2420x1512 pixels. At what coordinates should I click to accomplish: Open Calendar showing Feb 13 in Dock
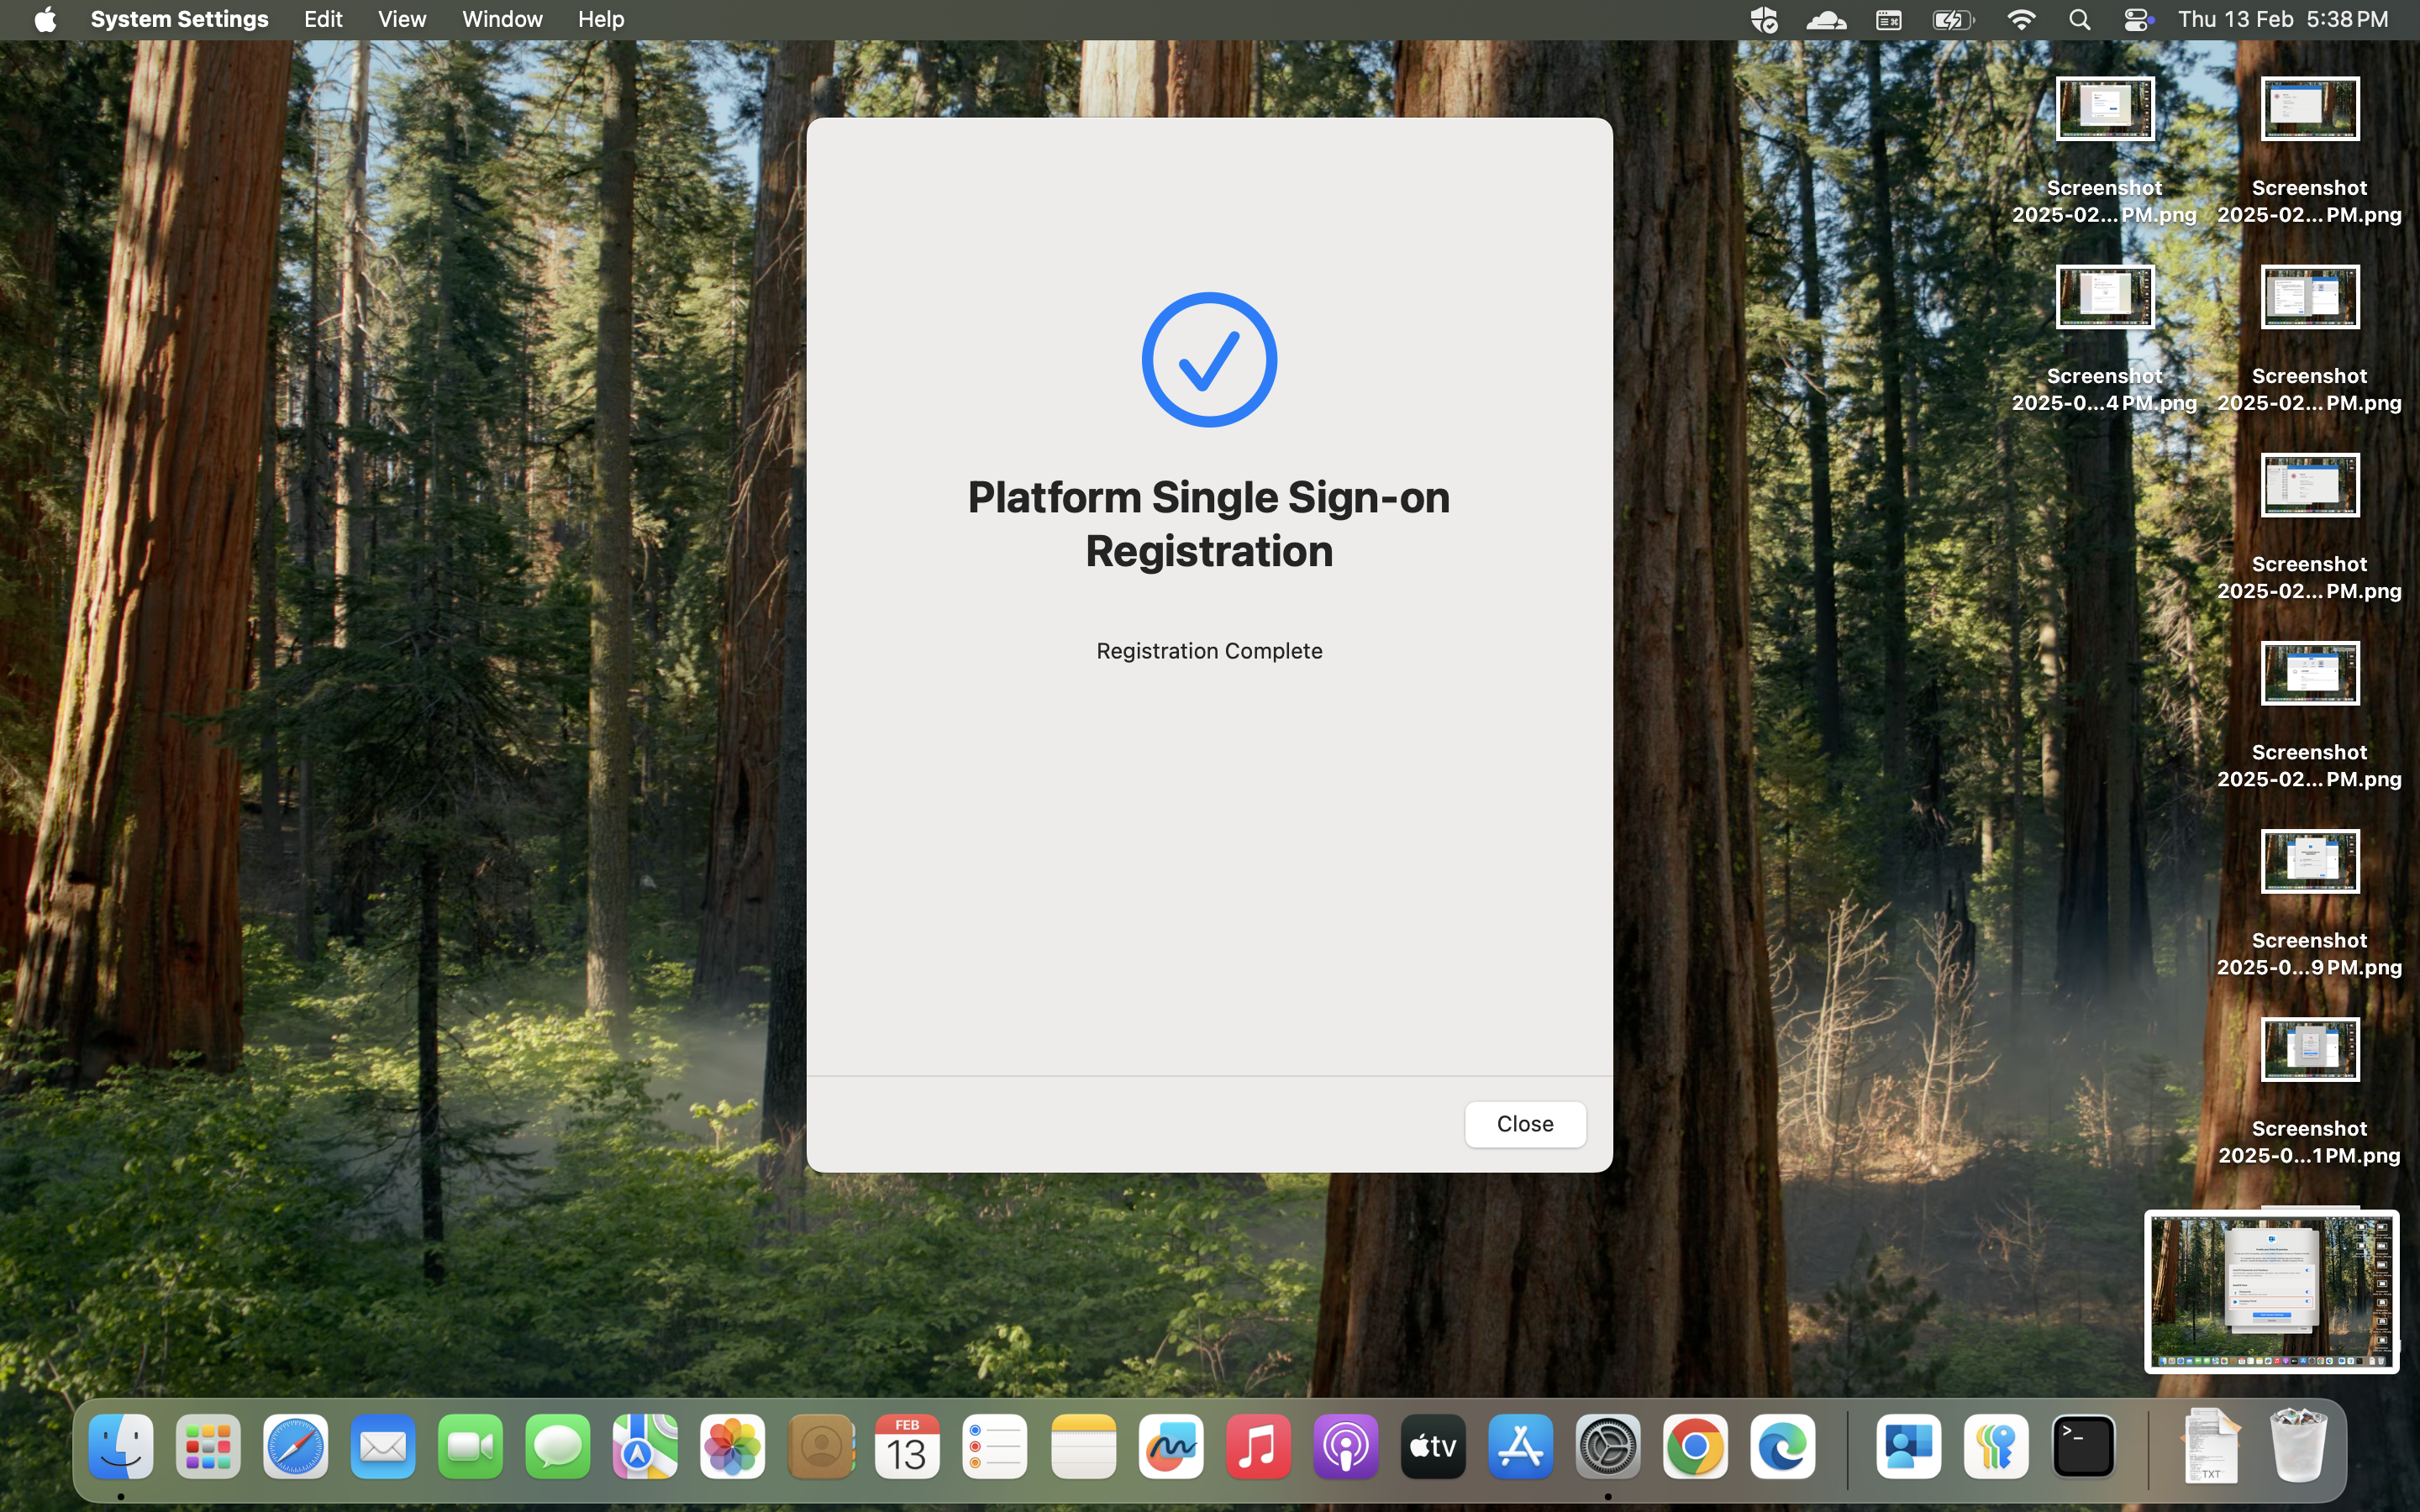pyautogui.click(x=907, y=1446)
